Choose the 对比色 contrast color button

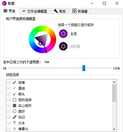pos(63,46)
